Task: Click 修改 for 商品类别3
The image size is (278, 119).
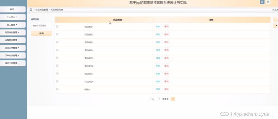Action: [x=158, y=42]
